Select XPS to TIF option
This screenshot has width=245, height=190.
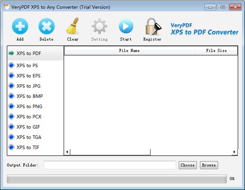pos(28,147)
